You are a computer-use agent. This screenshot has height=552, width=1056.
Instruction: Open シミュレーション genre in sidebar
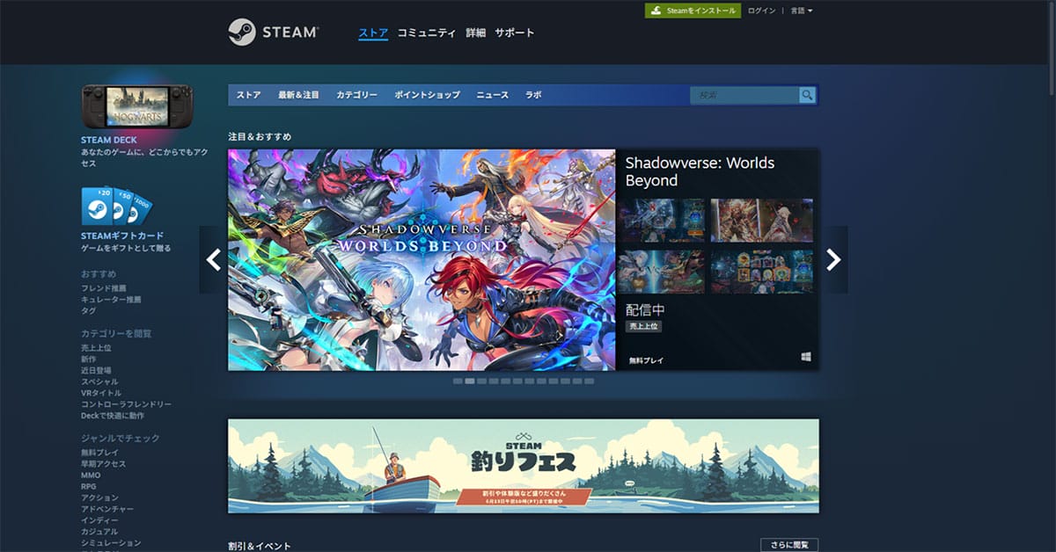click(111, 543)
